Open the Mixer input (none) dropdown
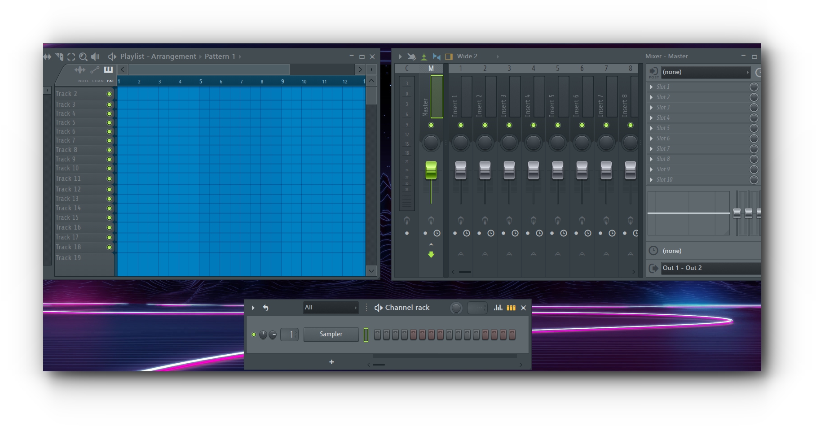 tap(706, 72)
